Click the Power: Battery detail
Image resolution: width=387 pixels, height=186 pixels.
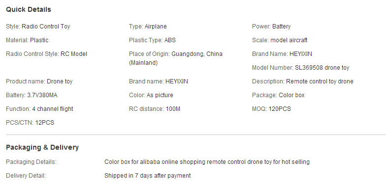271,27
